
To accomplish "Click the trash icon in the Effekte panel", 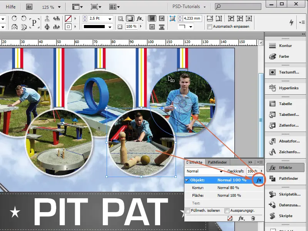I will pos(254,218).
